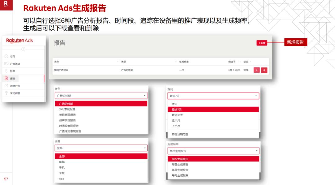Pick 最近30天 period option
This screenshot has height=185, width=335.
(x=213, y=115)
